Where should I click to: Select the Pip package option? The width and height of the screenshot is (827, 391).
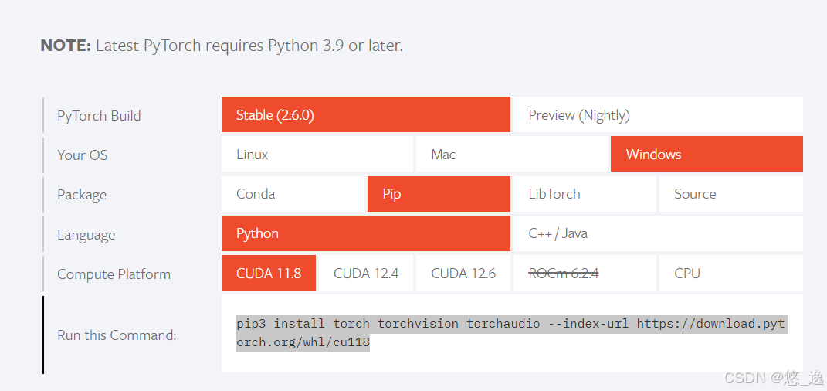pos(439,194)
